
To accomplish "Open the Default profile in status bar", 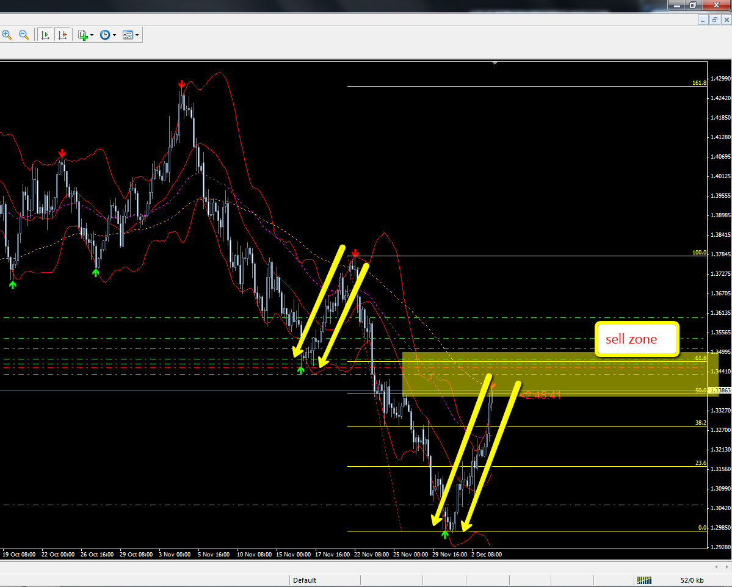I will coord(305,580).
